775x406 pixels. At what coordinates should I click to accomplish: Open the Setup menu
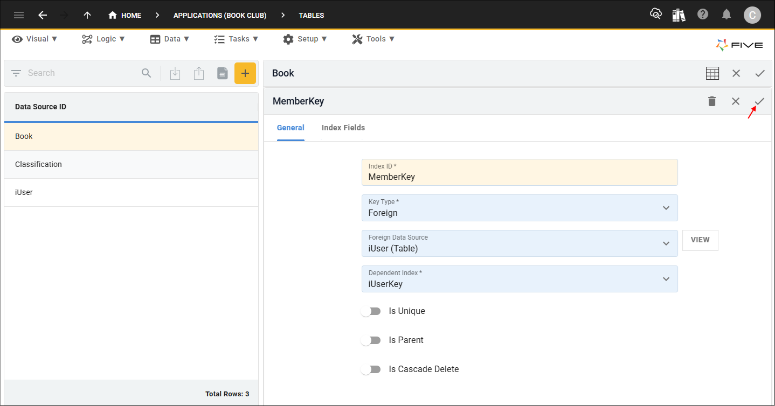[305, 39]
